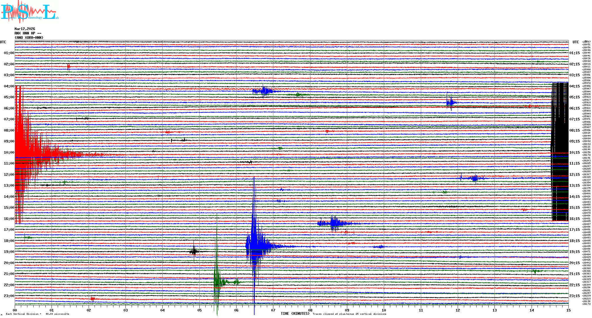The image size is (592, 318).
Task: Click the 23:15 label on right side
Action: click(574, 296)
